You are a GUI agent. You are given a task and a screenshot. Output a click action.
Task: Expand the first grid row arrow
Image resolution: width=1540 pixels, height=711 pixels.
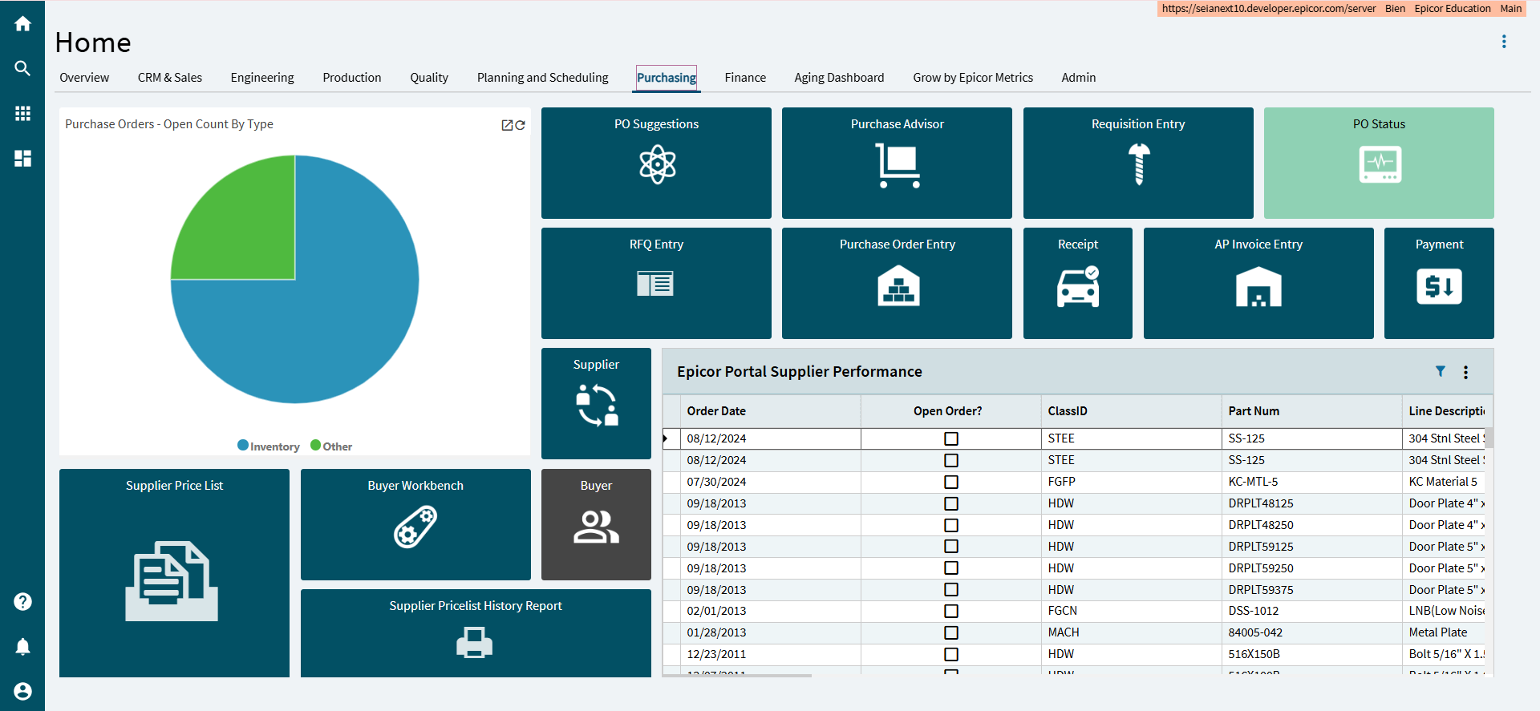coord(666,438)
